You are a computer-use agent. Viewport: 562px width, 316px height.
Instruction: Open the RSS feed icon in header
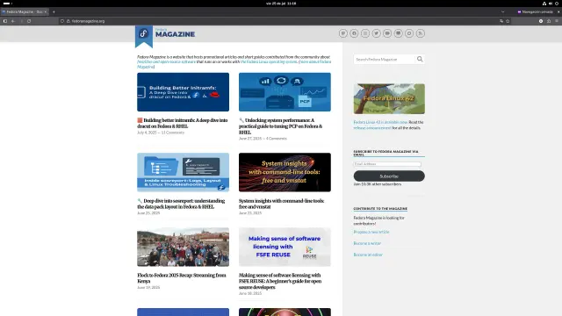[x=420, y=33]
